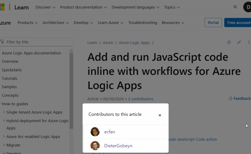
Task: Click the Portal button
Action: click(x=213, y=22)
